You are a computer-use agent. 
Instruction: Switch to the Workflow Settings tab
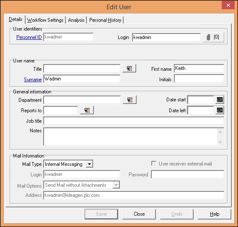45,20
